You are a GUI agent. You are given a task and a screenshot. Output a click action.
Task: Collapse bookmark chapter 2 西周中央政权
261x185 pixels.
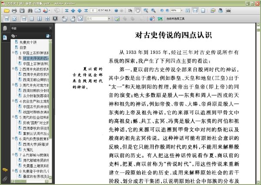point(13,69)
